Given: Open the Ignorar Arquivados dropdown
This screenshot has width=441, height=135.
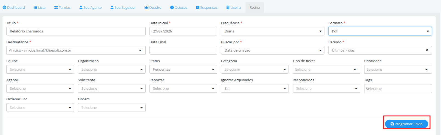Looking at the screenshot, I should click(x=255, y=88).
